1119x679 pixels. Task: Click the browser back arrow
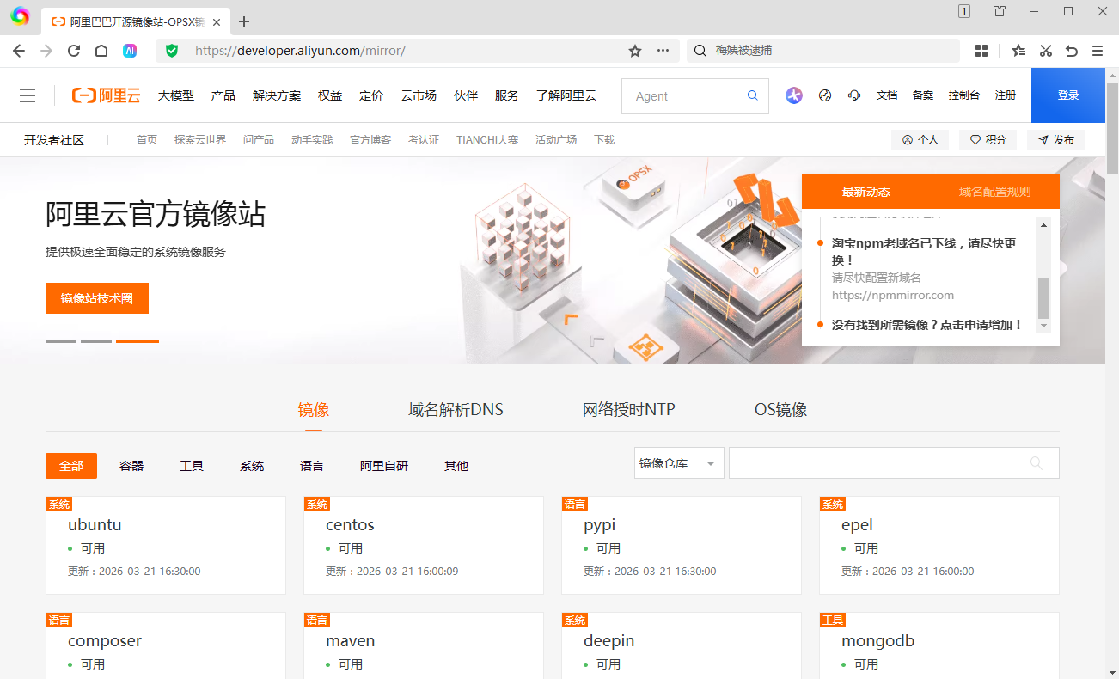19,51
